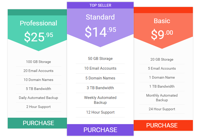Click the Basic plan PURCHASE button
Screen dimensions: 197x138
coord(163,125)
